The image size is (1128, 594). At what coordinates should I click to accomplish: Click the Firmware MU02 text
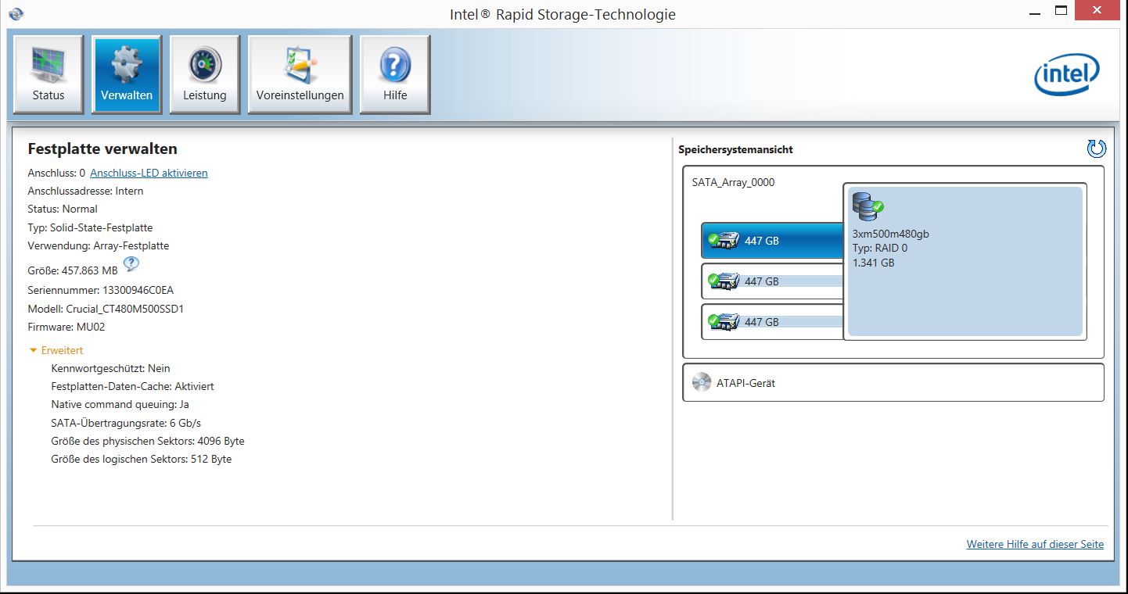tap(66, 327)
